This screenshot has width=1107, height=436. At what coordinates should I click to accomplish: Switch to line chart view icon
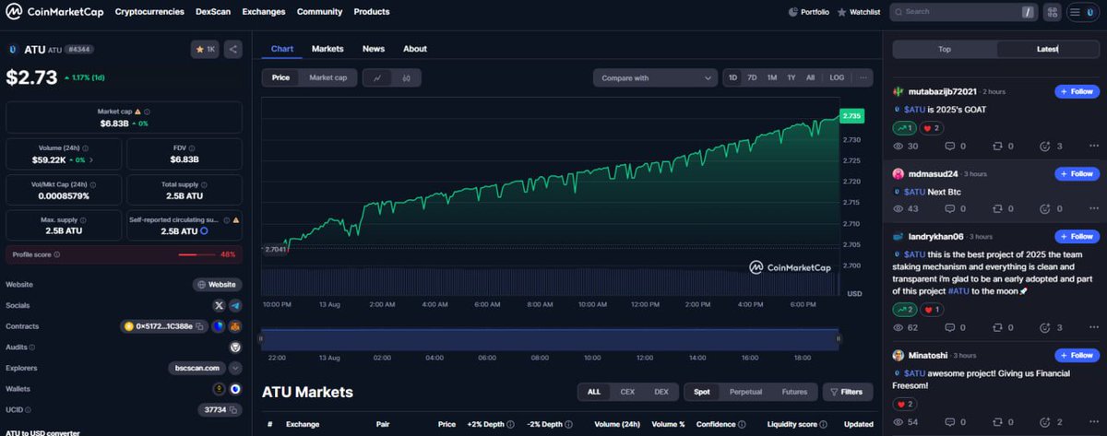point(377,77)
